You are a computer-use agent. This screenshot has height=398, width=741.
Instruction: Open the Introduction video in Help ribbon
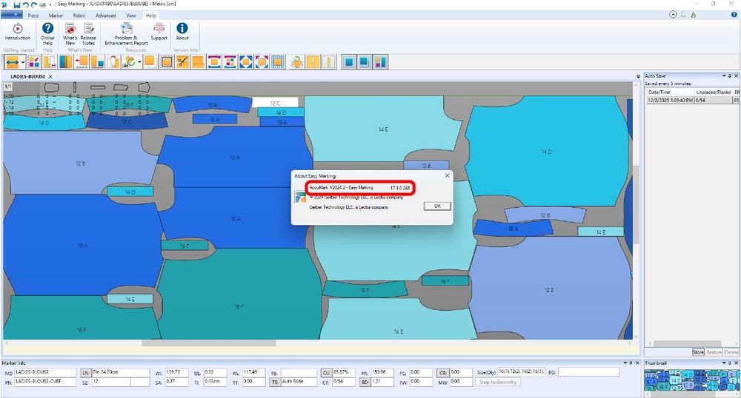(x=18, y=32)
